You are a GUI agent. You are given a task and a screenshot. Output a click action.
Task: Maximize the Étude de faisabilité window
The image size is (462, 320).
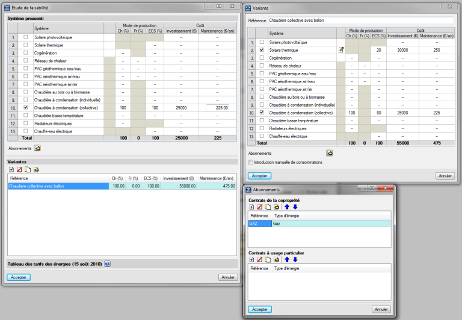(219, 6)
